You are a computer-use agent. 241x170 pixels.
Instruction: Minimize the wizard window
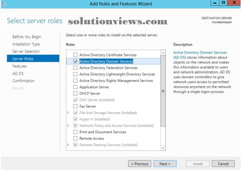point(215,3)
